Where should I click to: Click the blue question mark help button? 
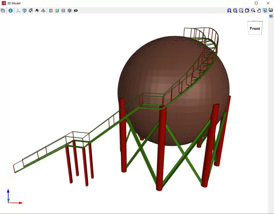tap(271, 16)
